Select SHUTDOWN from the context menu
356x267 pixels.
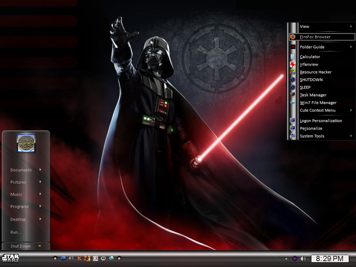pyautogui.click(x=311, y=80)
